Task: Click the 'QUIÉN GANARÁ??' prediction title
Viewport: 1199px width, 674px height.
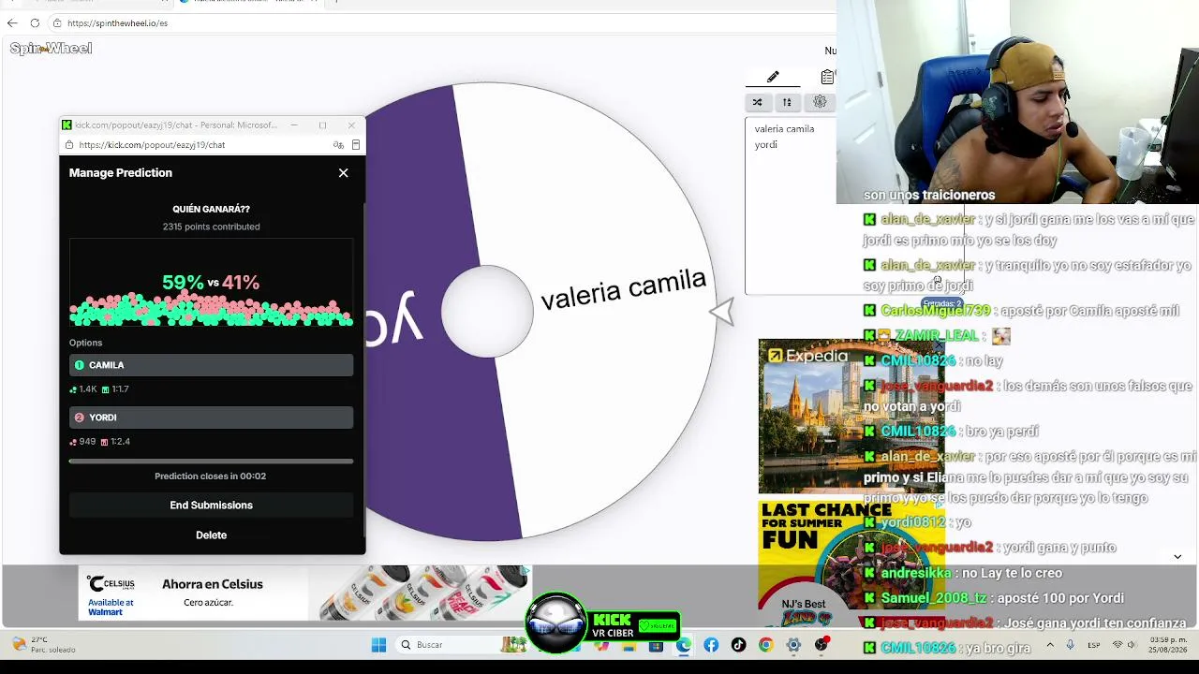Action: [211, 210]
